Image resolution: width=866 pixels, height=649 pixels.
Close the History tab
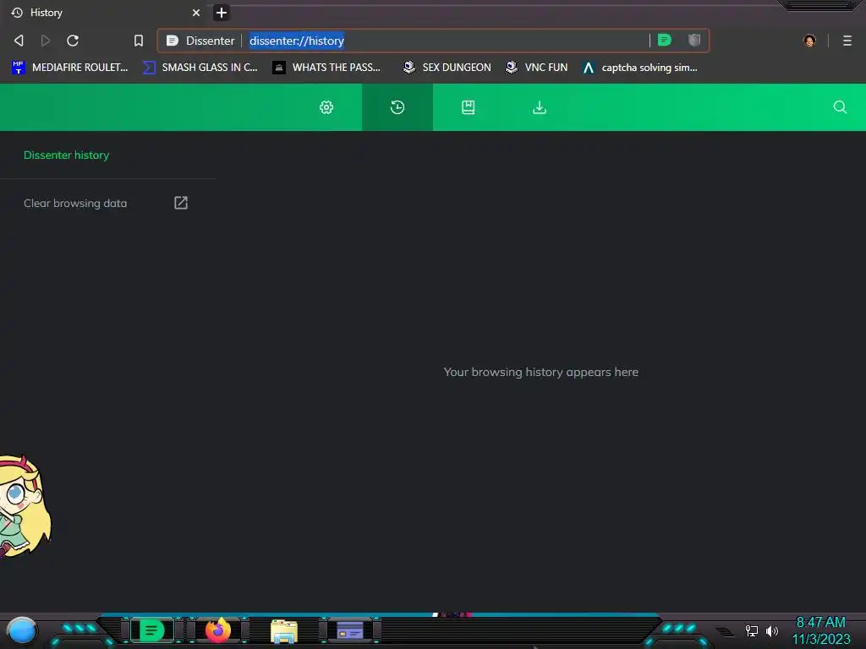196,12
